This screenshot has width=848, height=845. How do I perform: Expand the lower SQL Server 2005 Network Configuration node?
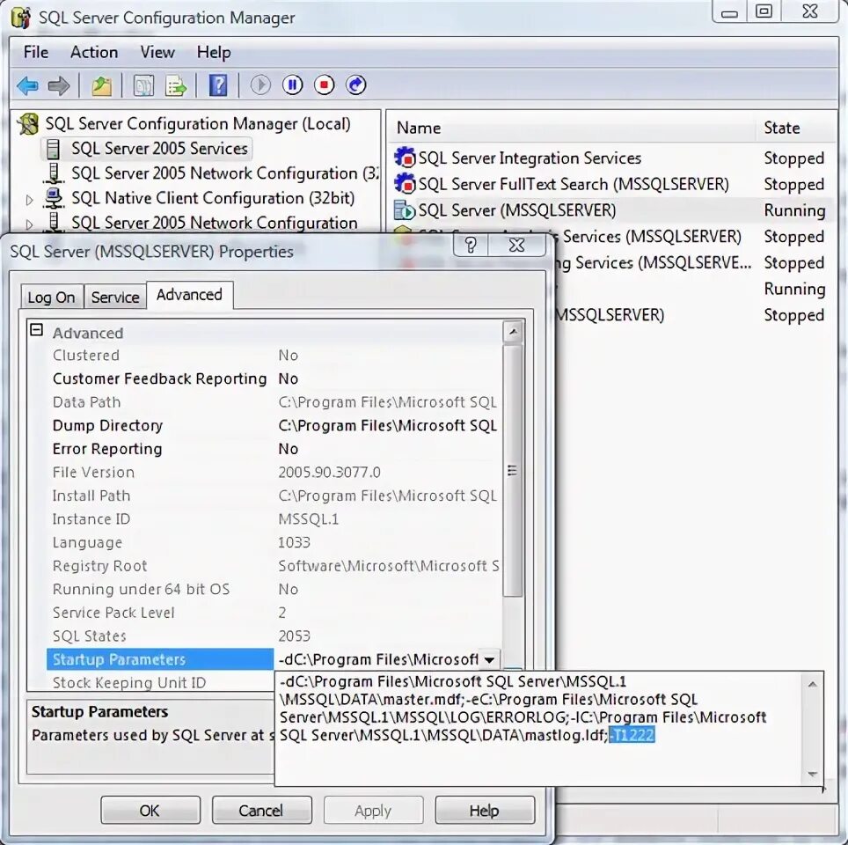(x=30, y=224)
